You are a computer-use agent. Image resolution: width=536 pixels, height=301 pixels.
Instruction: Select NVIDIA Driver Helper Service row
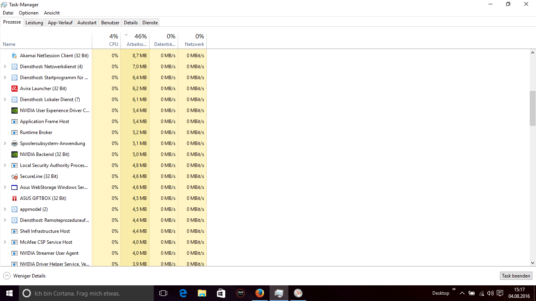[103, 263]
